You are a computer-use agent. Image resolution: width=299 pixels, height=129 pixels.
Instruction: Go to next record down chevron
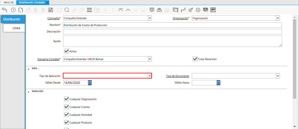pos(136,10)
